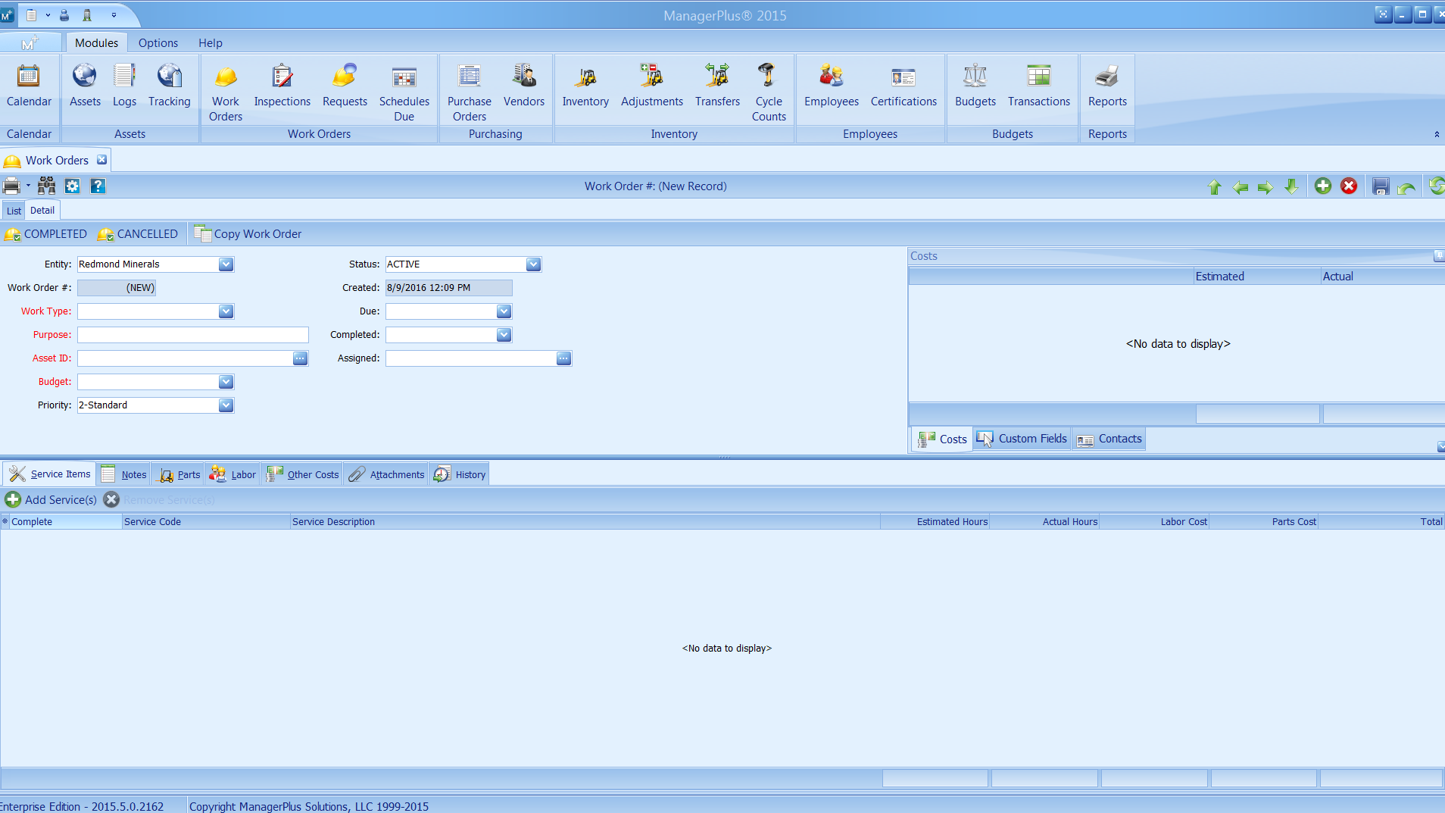Expand the Status dropdown
This screenshot has height=813, width=1445.
click(533, 264)
